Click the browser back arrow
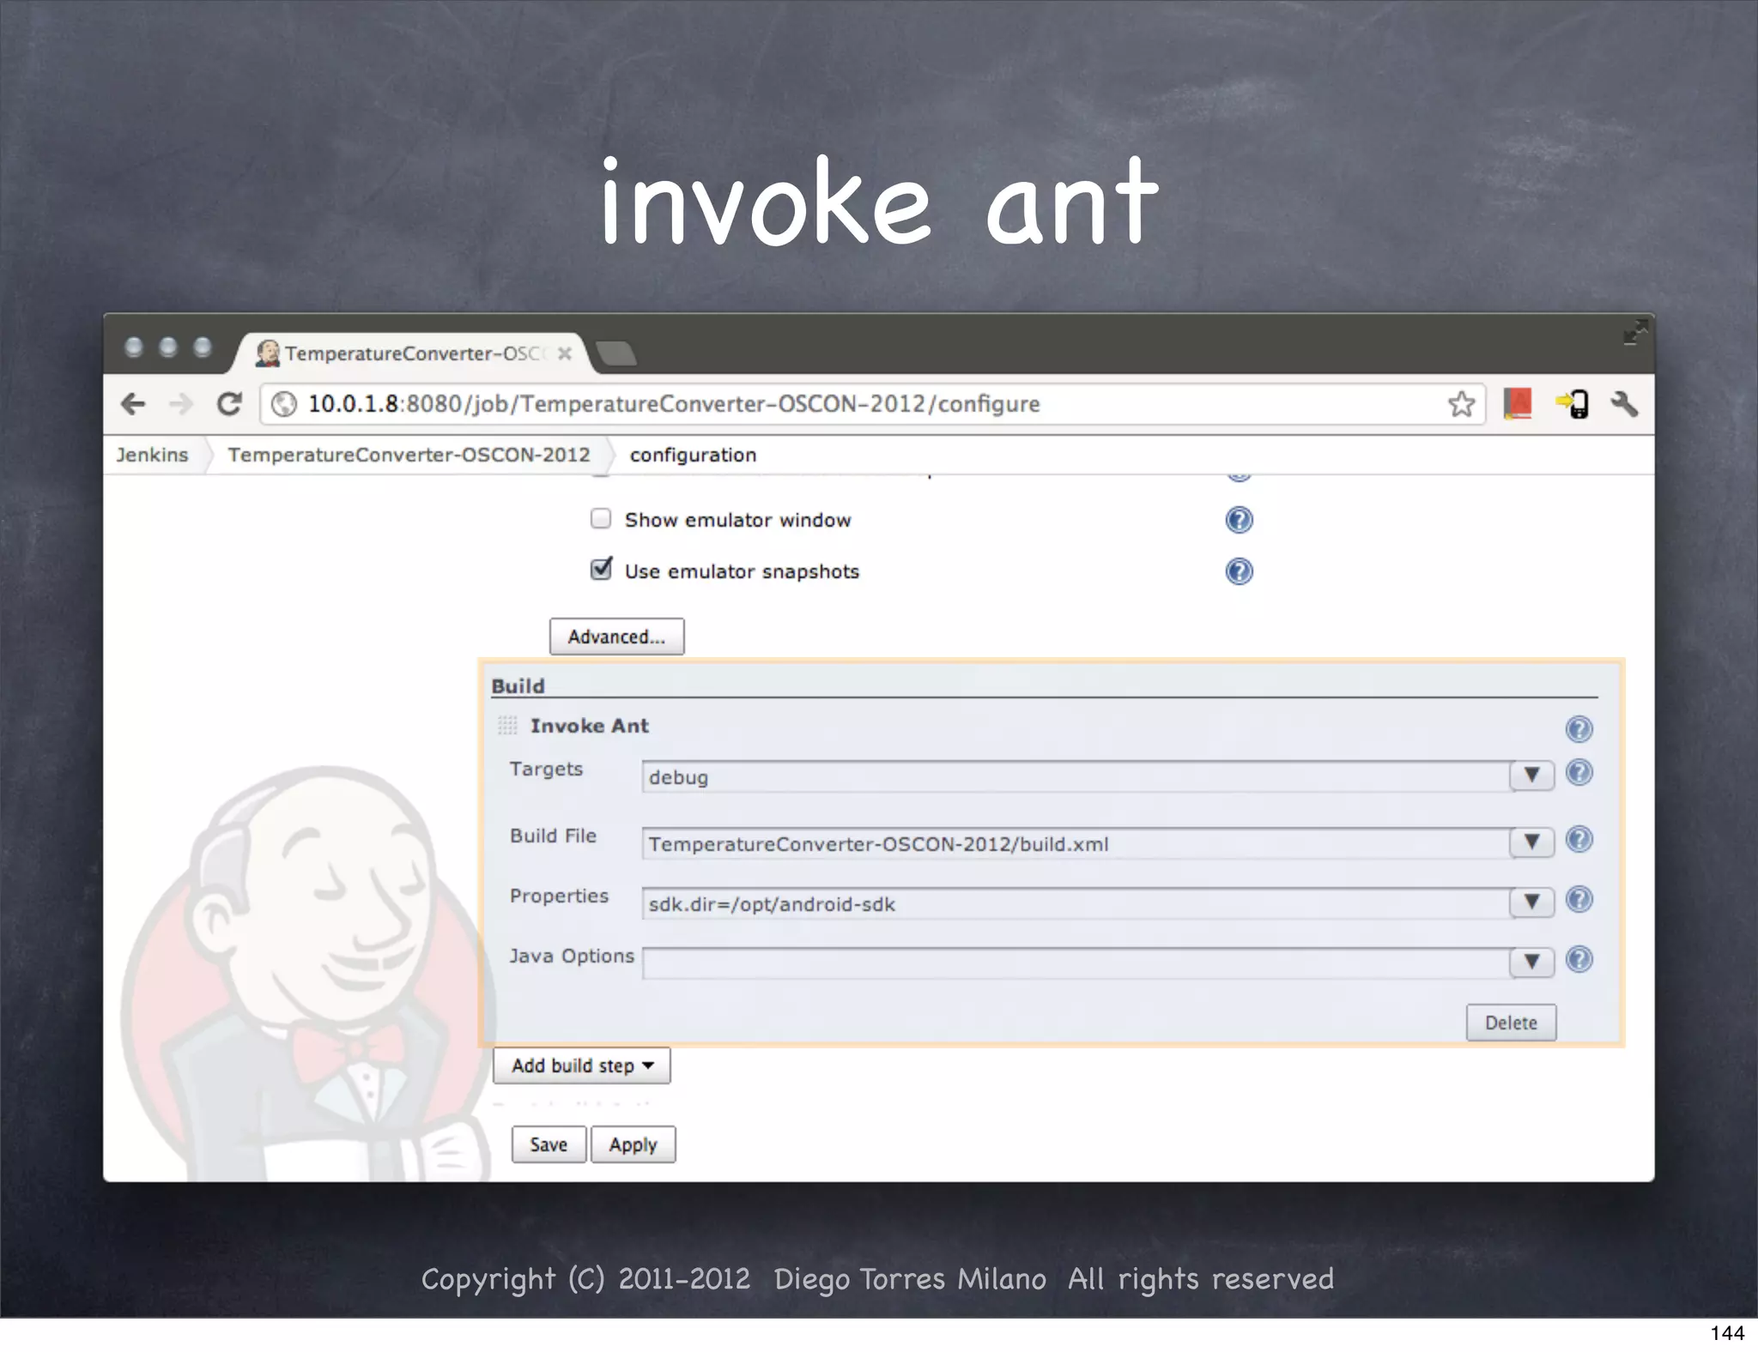The height and width of the screenshot is (1352, 1758). tap(133, 404)
